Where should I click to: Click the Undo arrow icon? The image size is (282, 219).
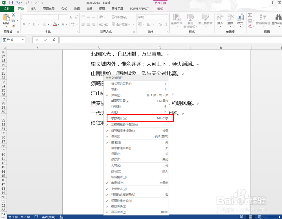pos(18,3)
